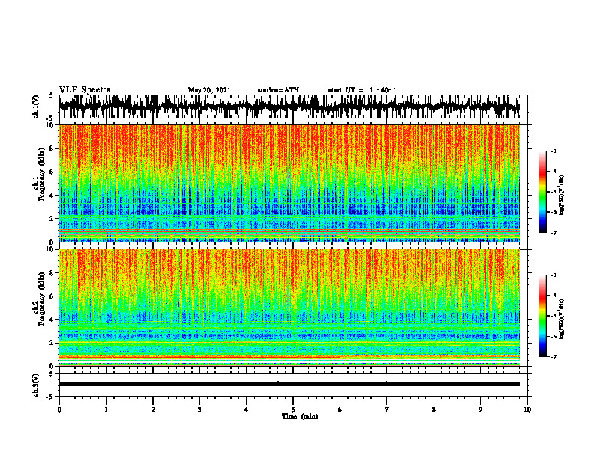This screenshot has height=459, width=594.
Task: Click the ch.1 colorbar log(PSD) label
Action: tap(562, 196)
